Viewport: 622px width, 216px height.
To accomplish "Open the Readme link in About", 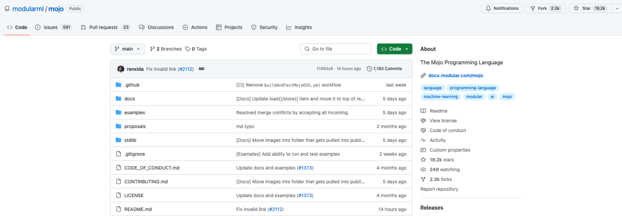I will [434, 111].
